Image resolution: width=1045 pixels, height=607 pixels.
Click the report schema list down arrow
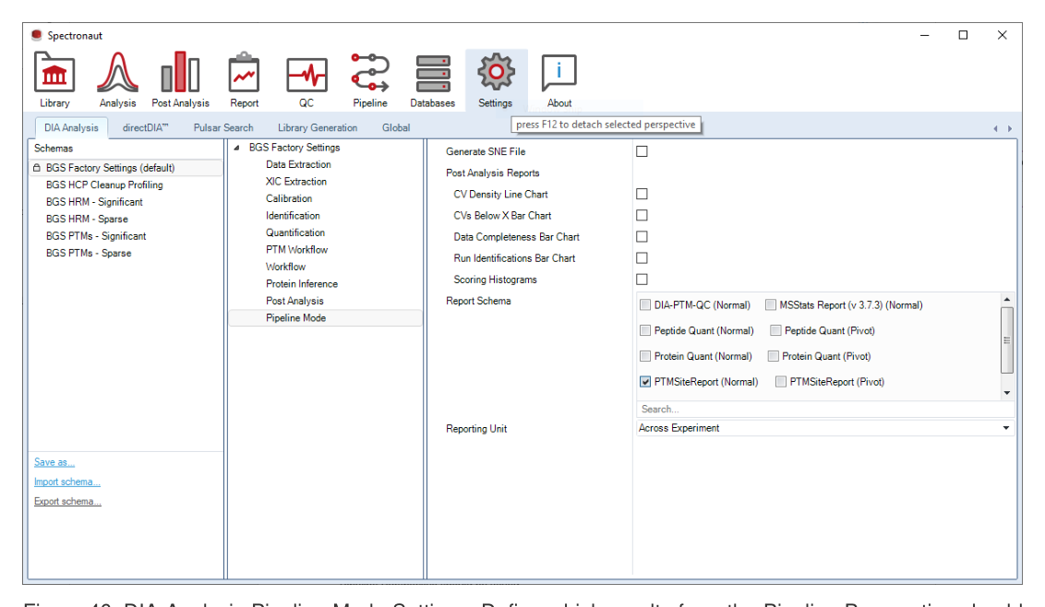(x=1007, y=393)
